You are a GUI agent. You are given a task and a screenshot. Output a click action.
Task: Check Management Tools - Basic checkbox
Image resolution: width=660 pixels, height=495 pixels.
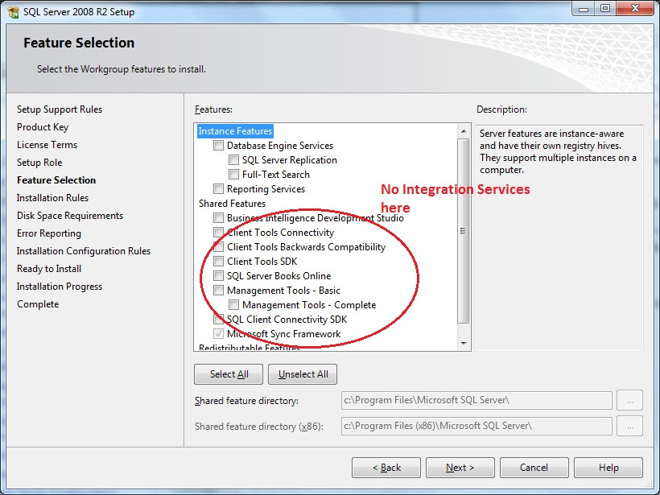pyautogui.click(x=218, y=291)
